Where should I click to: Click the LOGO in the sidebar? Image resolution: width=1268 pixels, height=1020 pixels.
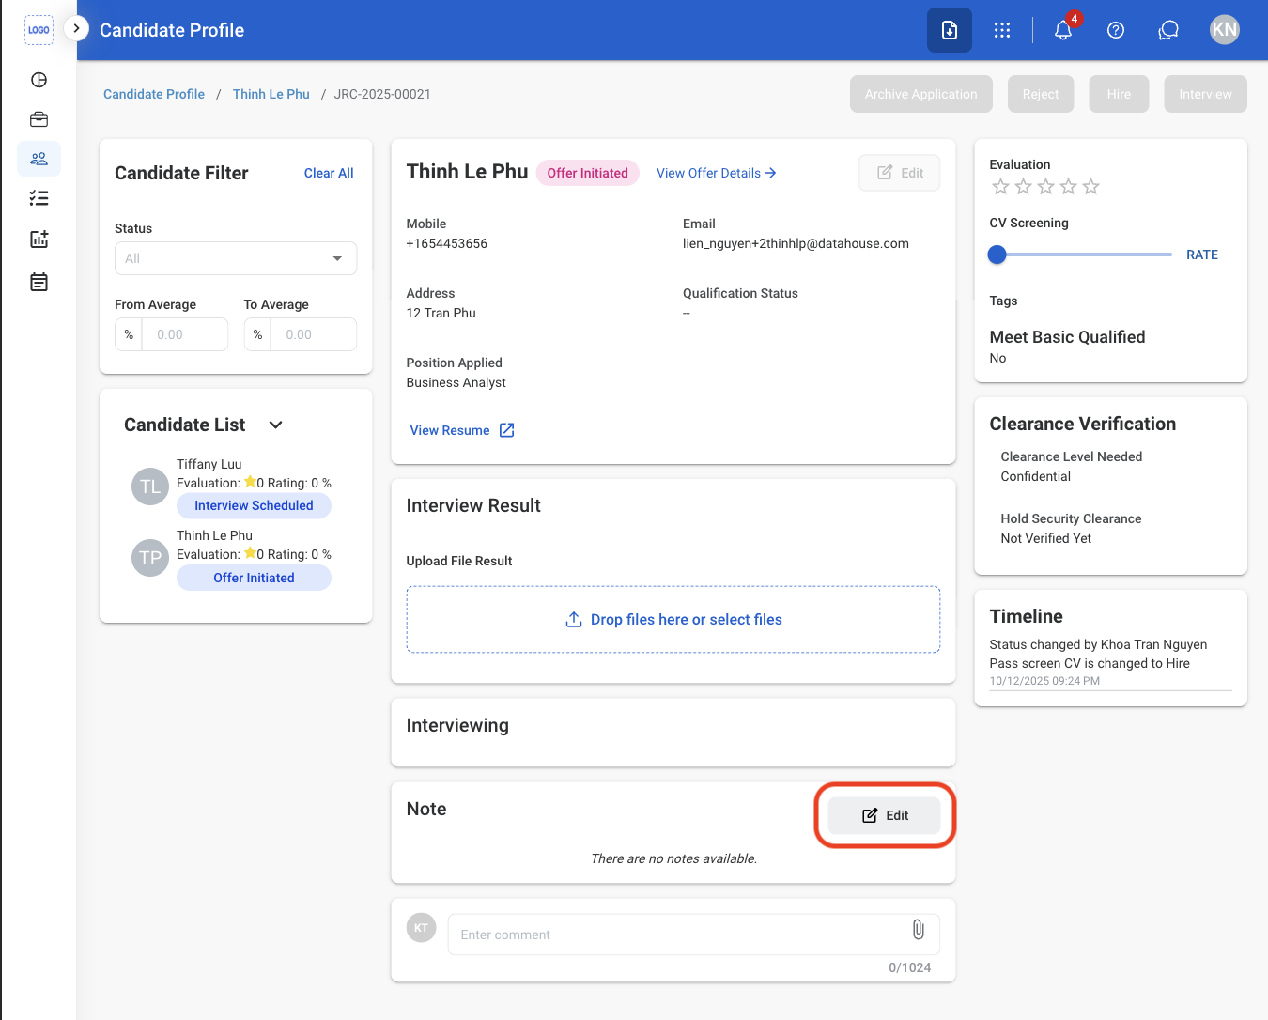tap(39, 30)
